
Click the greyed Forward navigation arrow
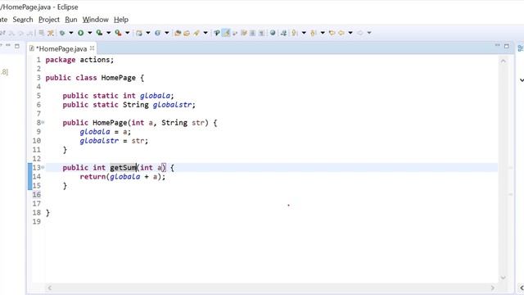point(360,33)
